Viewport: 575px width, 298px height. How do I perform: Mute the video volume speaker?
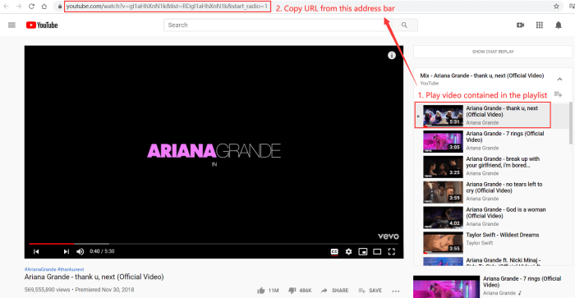tap(80, 251)
